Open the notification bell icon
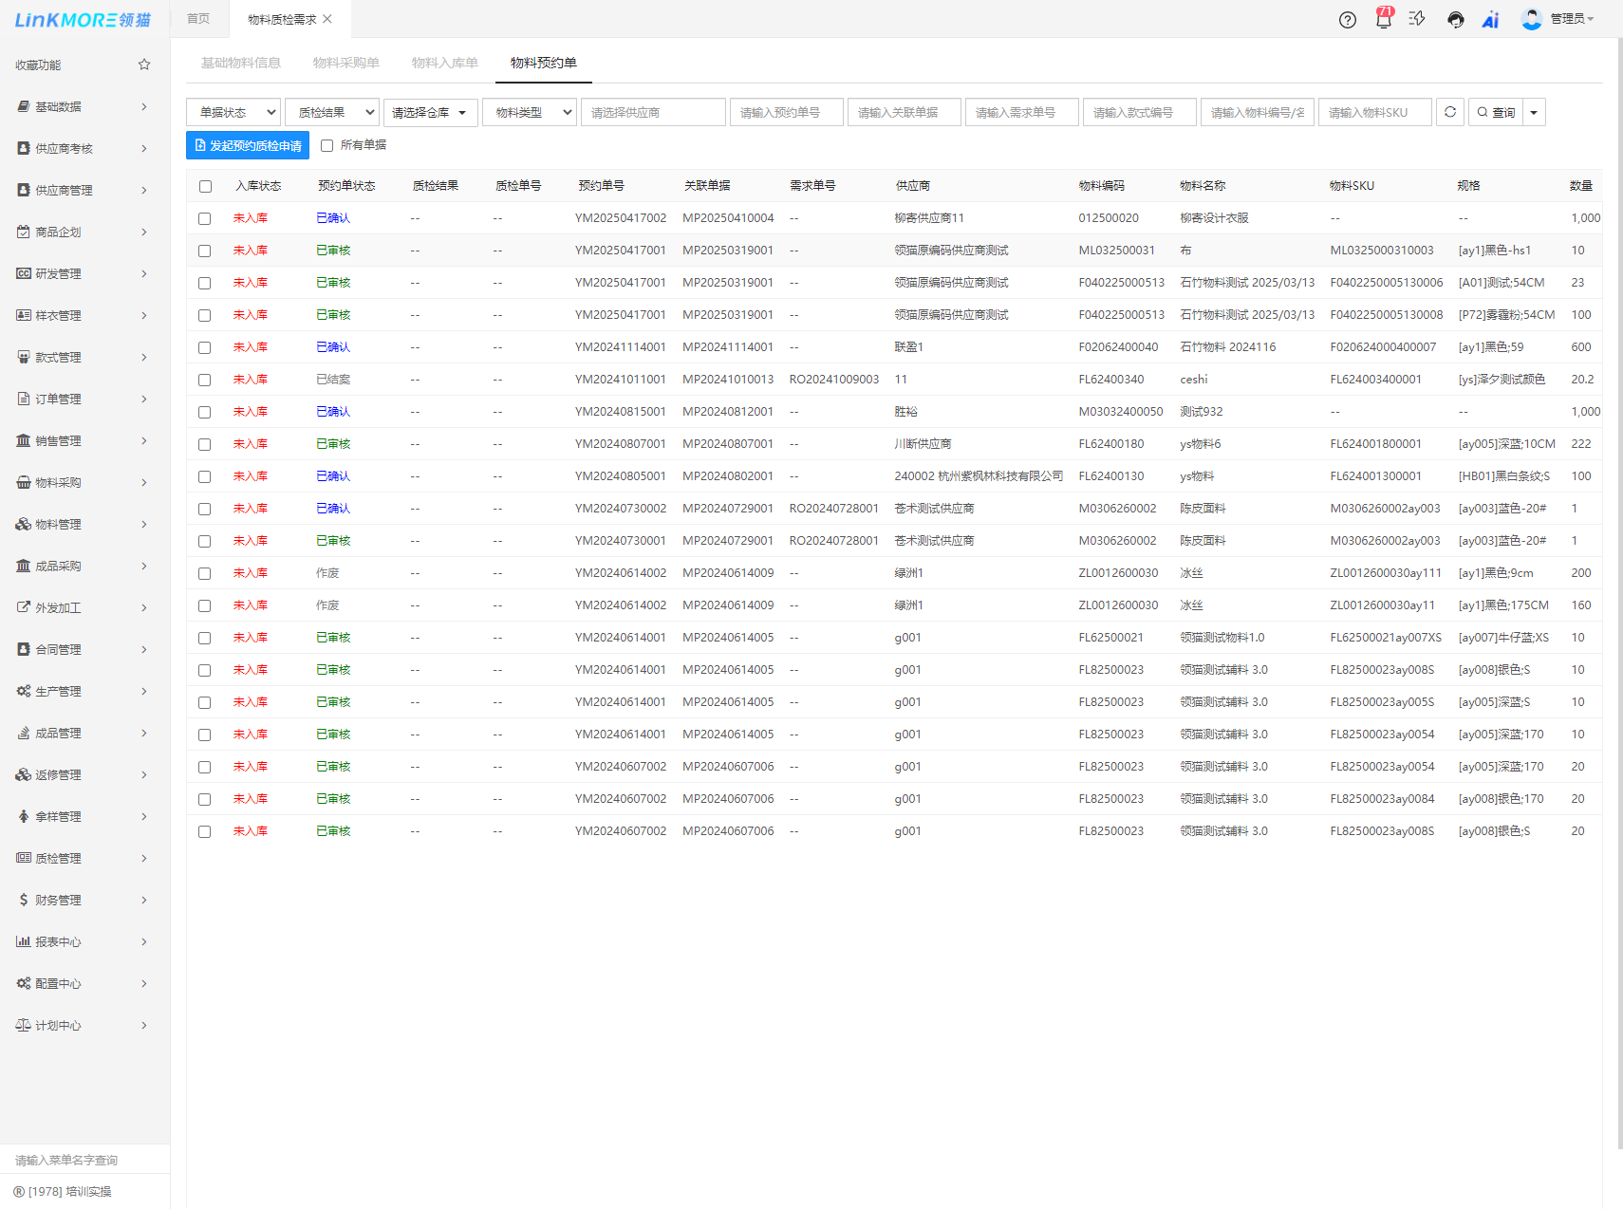Viewport: 1623px width, 1209px height. 1383,20
